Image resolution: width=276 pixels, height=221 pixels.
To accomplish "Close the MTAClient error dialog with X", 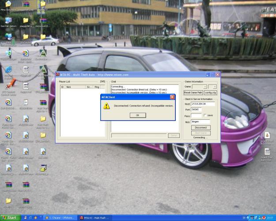I will pos(172,97).
